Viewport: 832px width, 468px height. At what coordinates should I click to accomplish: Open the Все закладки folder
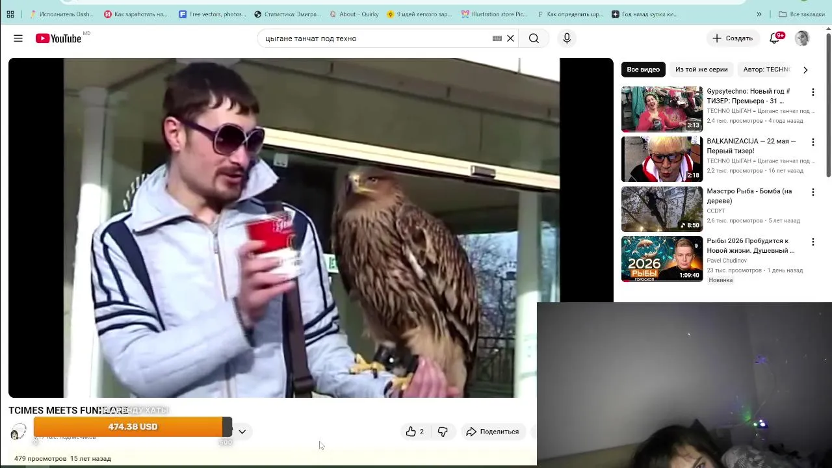click(x=801, y=14)
